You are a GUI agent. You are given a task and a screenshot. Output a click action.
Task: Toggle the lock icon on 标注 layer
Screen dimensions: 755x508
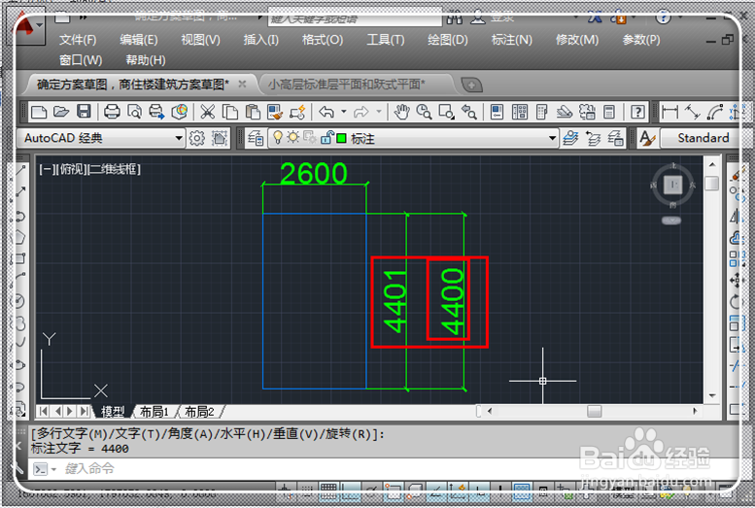click(326, 138)
